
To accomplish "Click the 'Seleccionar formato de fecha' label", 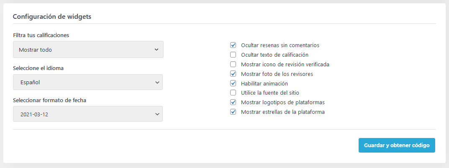I will pos(50,100).
